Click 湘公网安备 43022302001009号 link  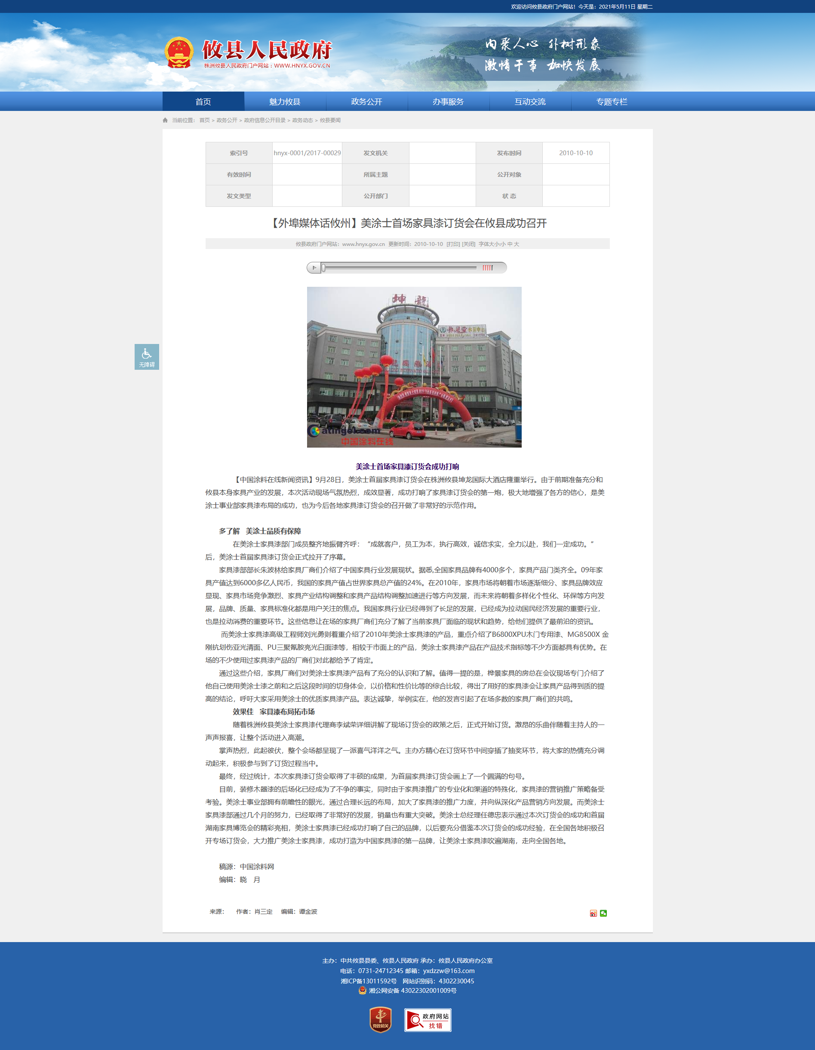[412, 990]
